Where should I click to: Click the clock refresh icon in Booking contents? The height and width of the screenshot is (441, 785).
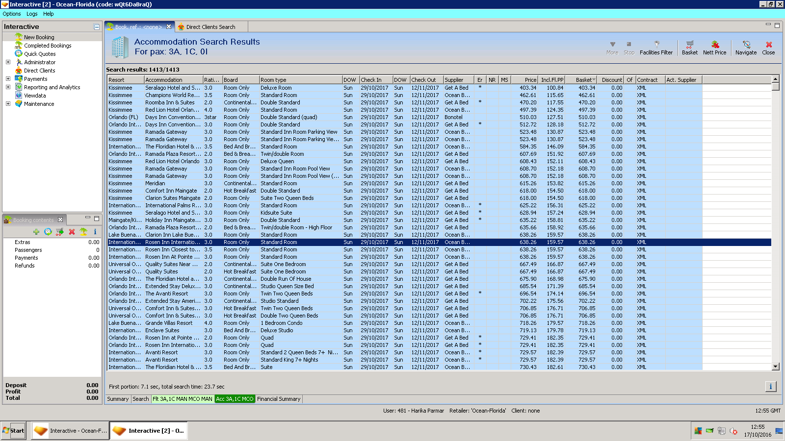tap(48, 232)
